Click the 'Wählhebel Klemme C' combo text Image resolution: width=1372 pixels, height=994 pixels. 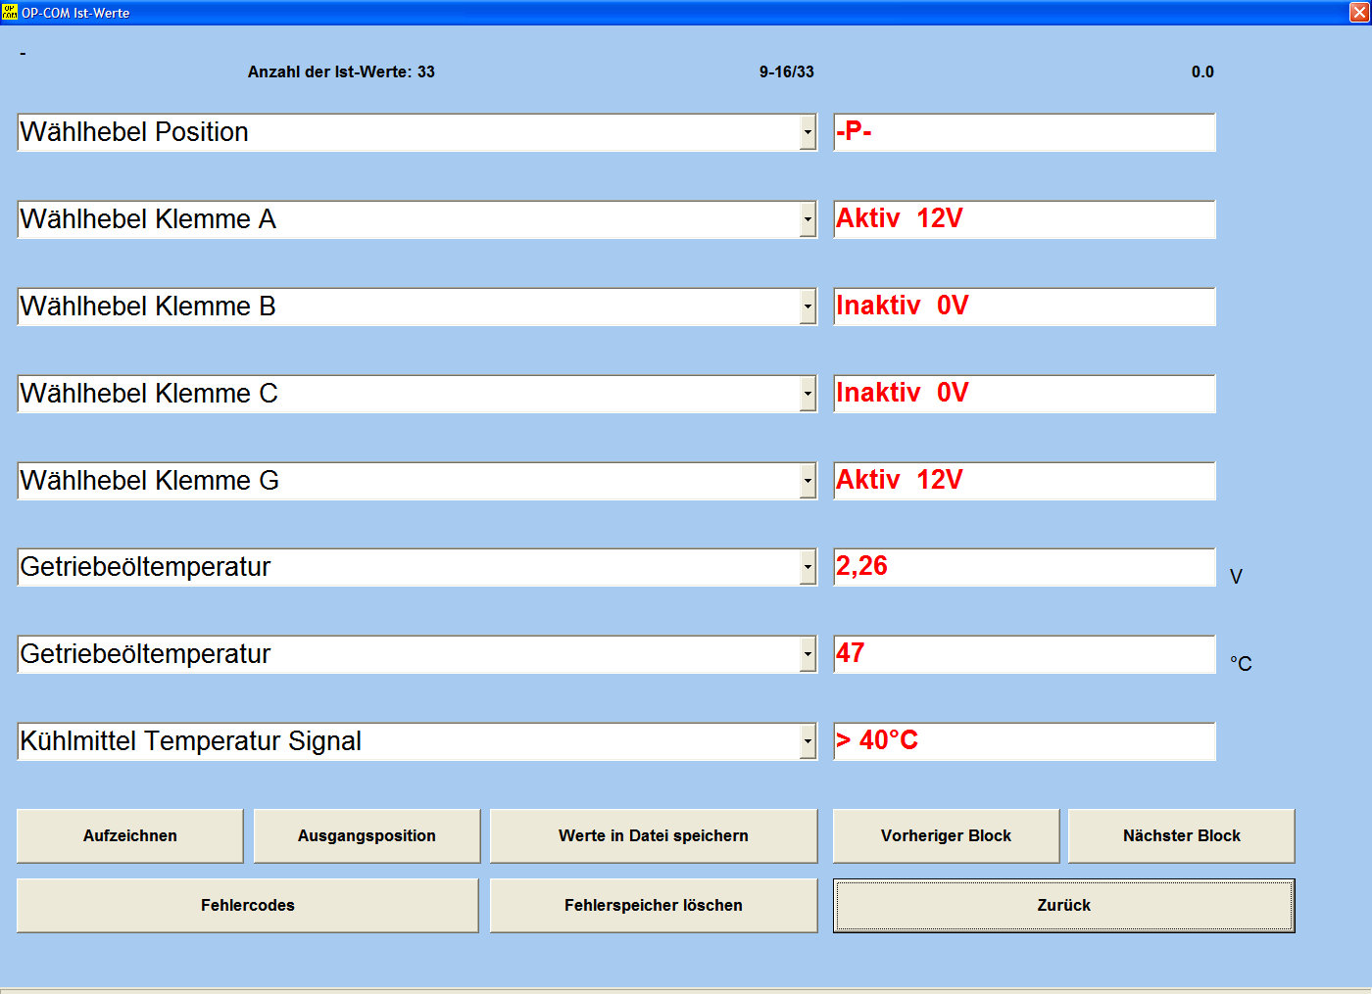pos(149,394)
